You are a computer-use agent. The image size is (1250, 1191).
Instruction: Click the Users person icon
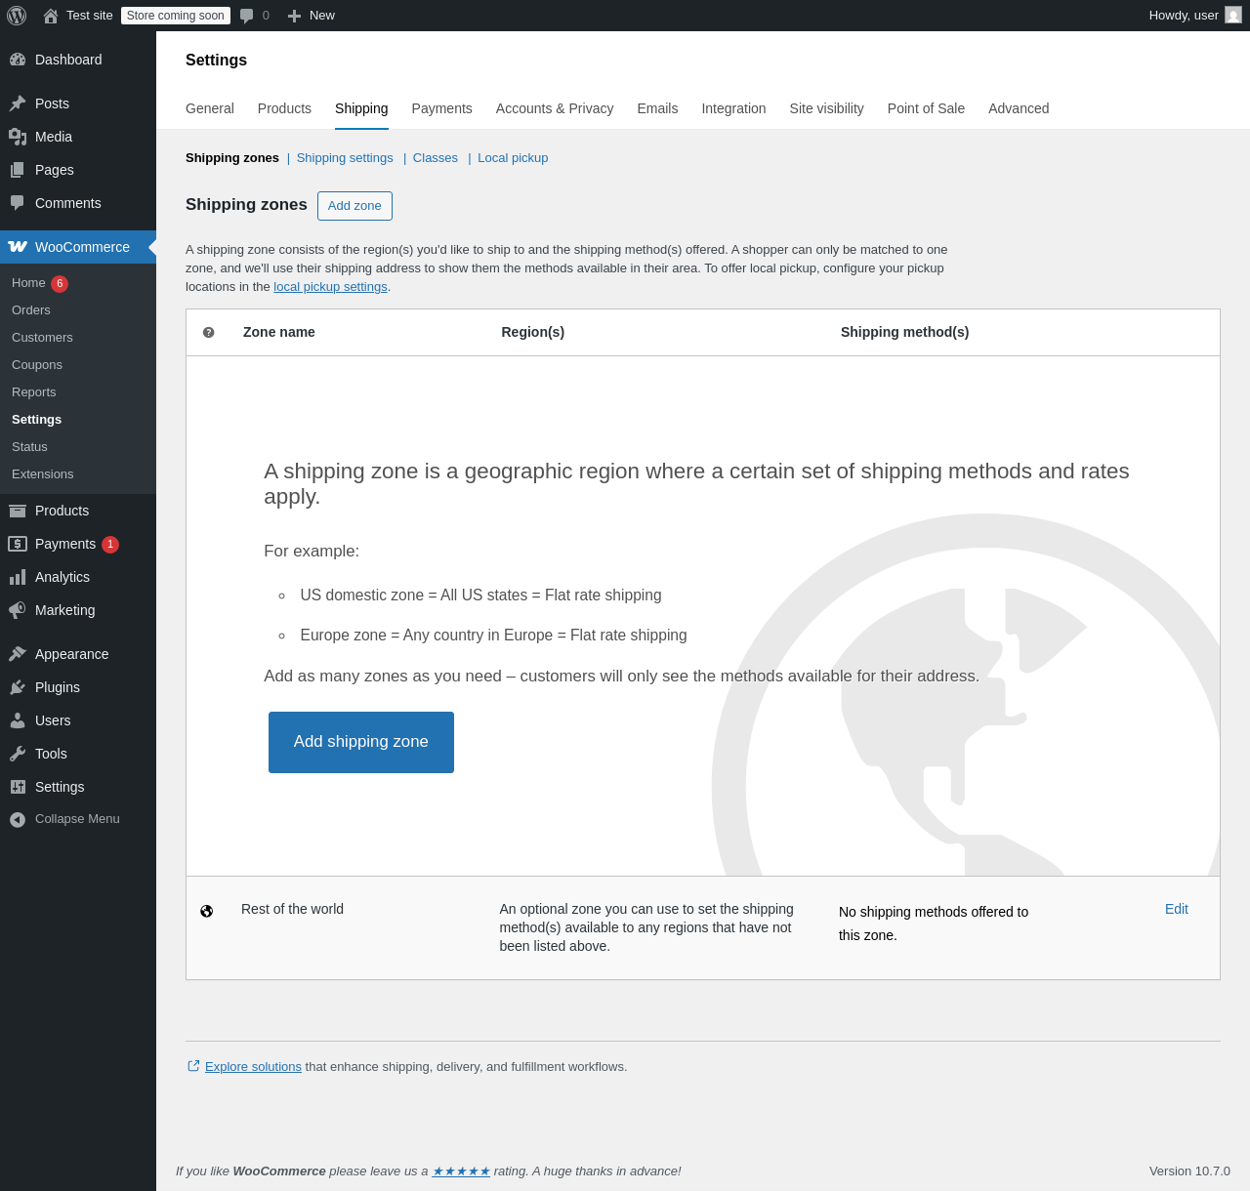coord(18,720)
